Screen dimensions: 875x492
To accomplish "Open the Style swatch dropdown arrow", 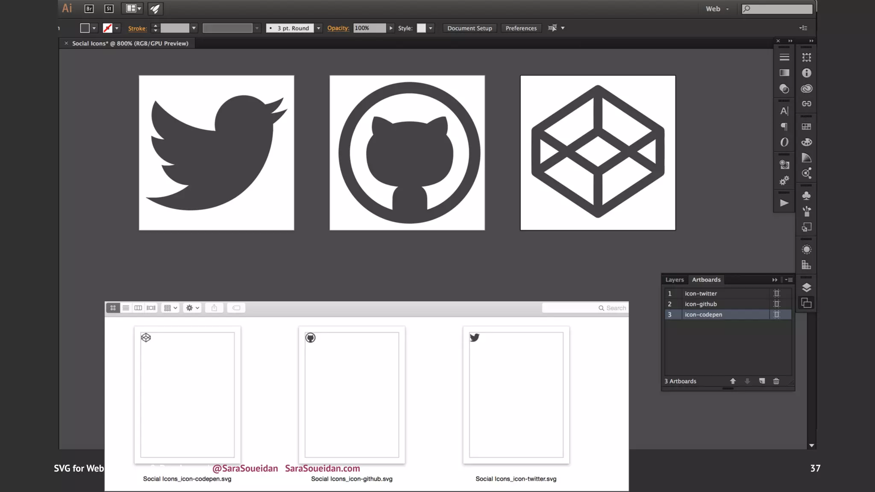I will (431, 28).
